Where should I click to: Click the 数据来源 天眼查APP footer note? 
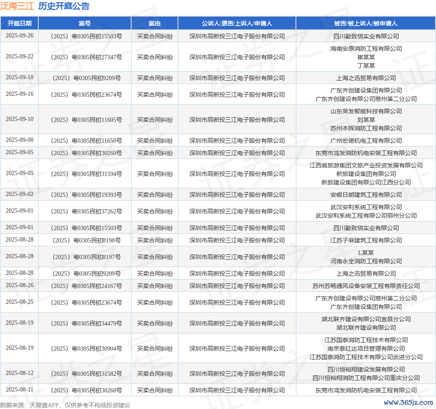tap(65, 405)
